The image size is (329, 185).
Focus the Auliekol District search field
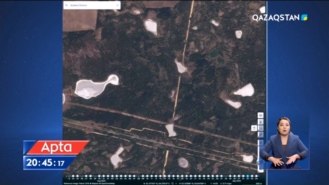click(91, 5)
